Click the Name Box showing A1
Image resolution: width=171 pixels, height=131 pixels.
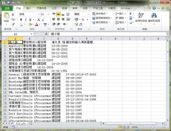pyautogui.click(x=15, y=34)
